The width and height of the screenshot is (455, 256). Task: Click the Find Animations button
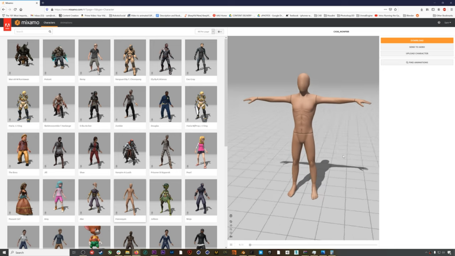[x=417, y=63]
